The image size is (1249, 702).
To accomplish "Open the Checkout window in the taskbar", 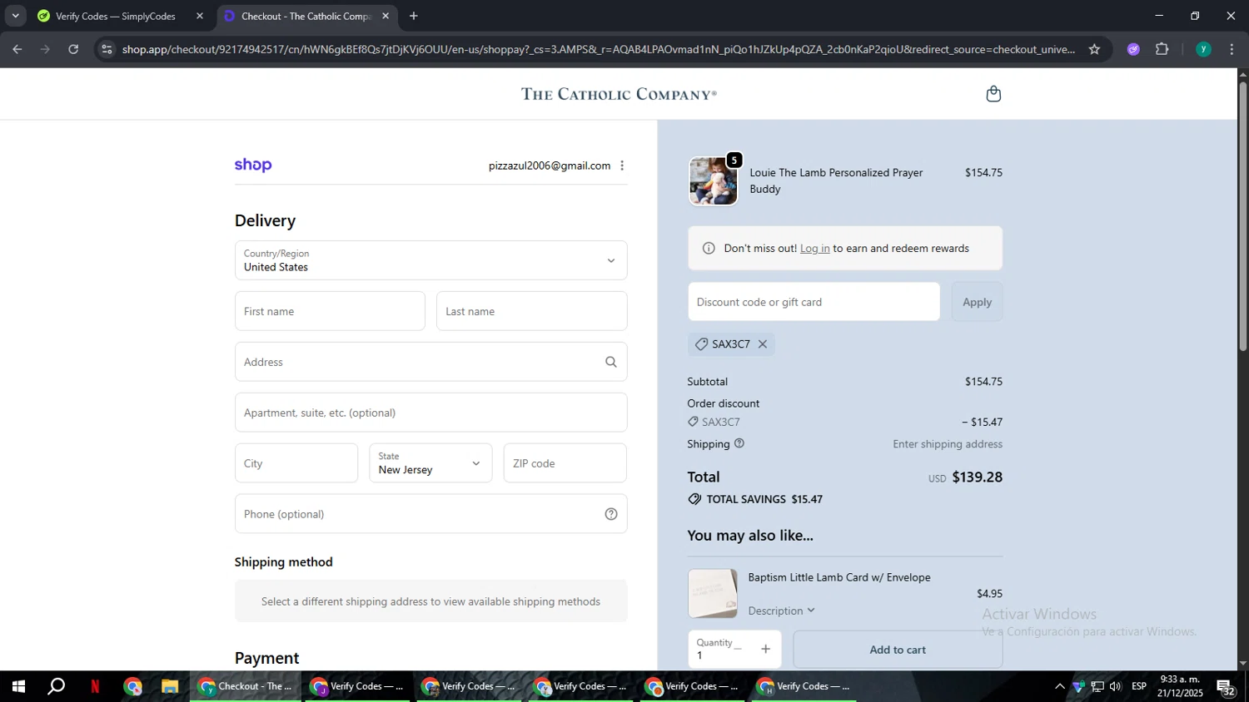I will (246, 686).
